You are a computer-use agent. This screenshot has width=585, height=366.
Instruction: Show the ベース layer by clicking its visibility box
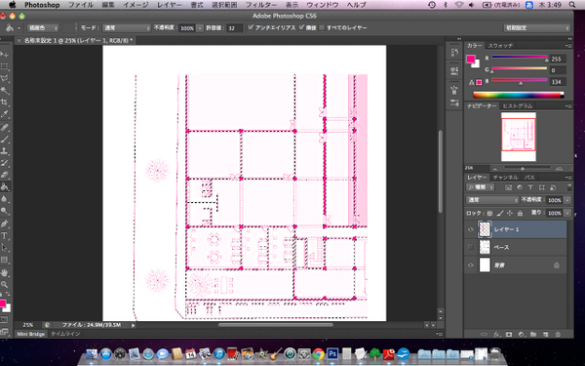pos(471,247)
